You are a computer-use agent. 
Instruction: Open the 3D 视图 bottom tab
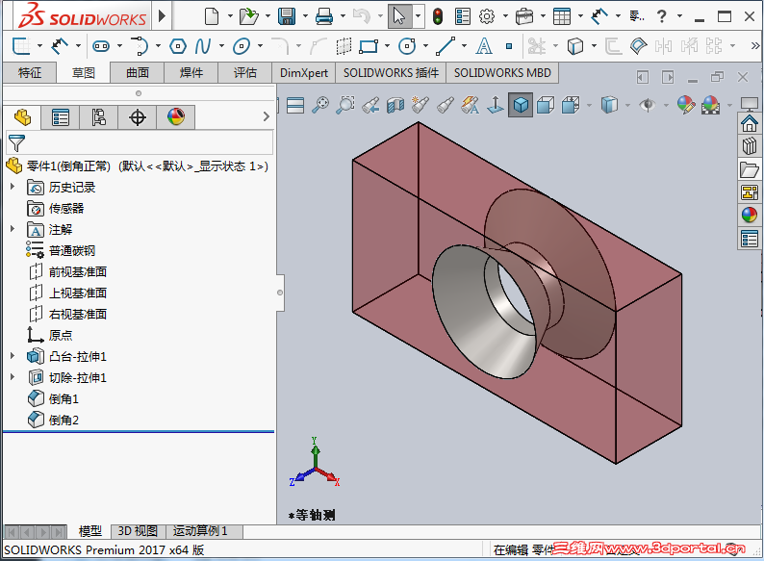[138, 531]
